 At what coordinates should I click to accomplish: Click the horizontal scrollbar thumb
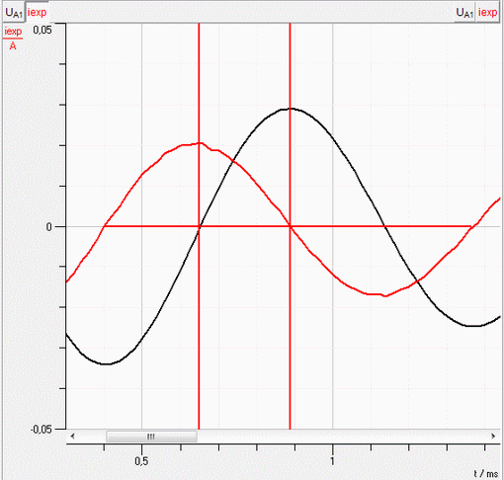click(x=151, y=437)
